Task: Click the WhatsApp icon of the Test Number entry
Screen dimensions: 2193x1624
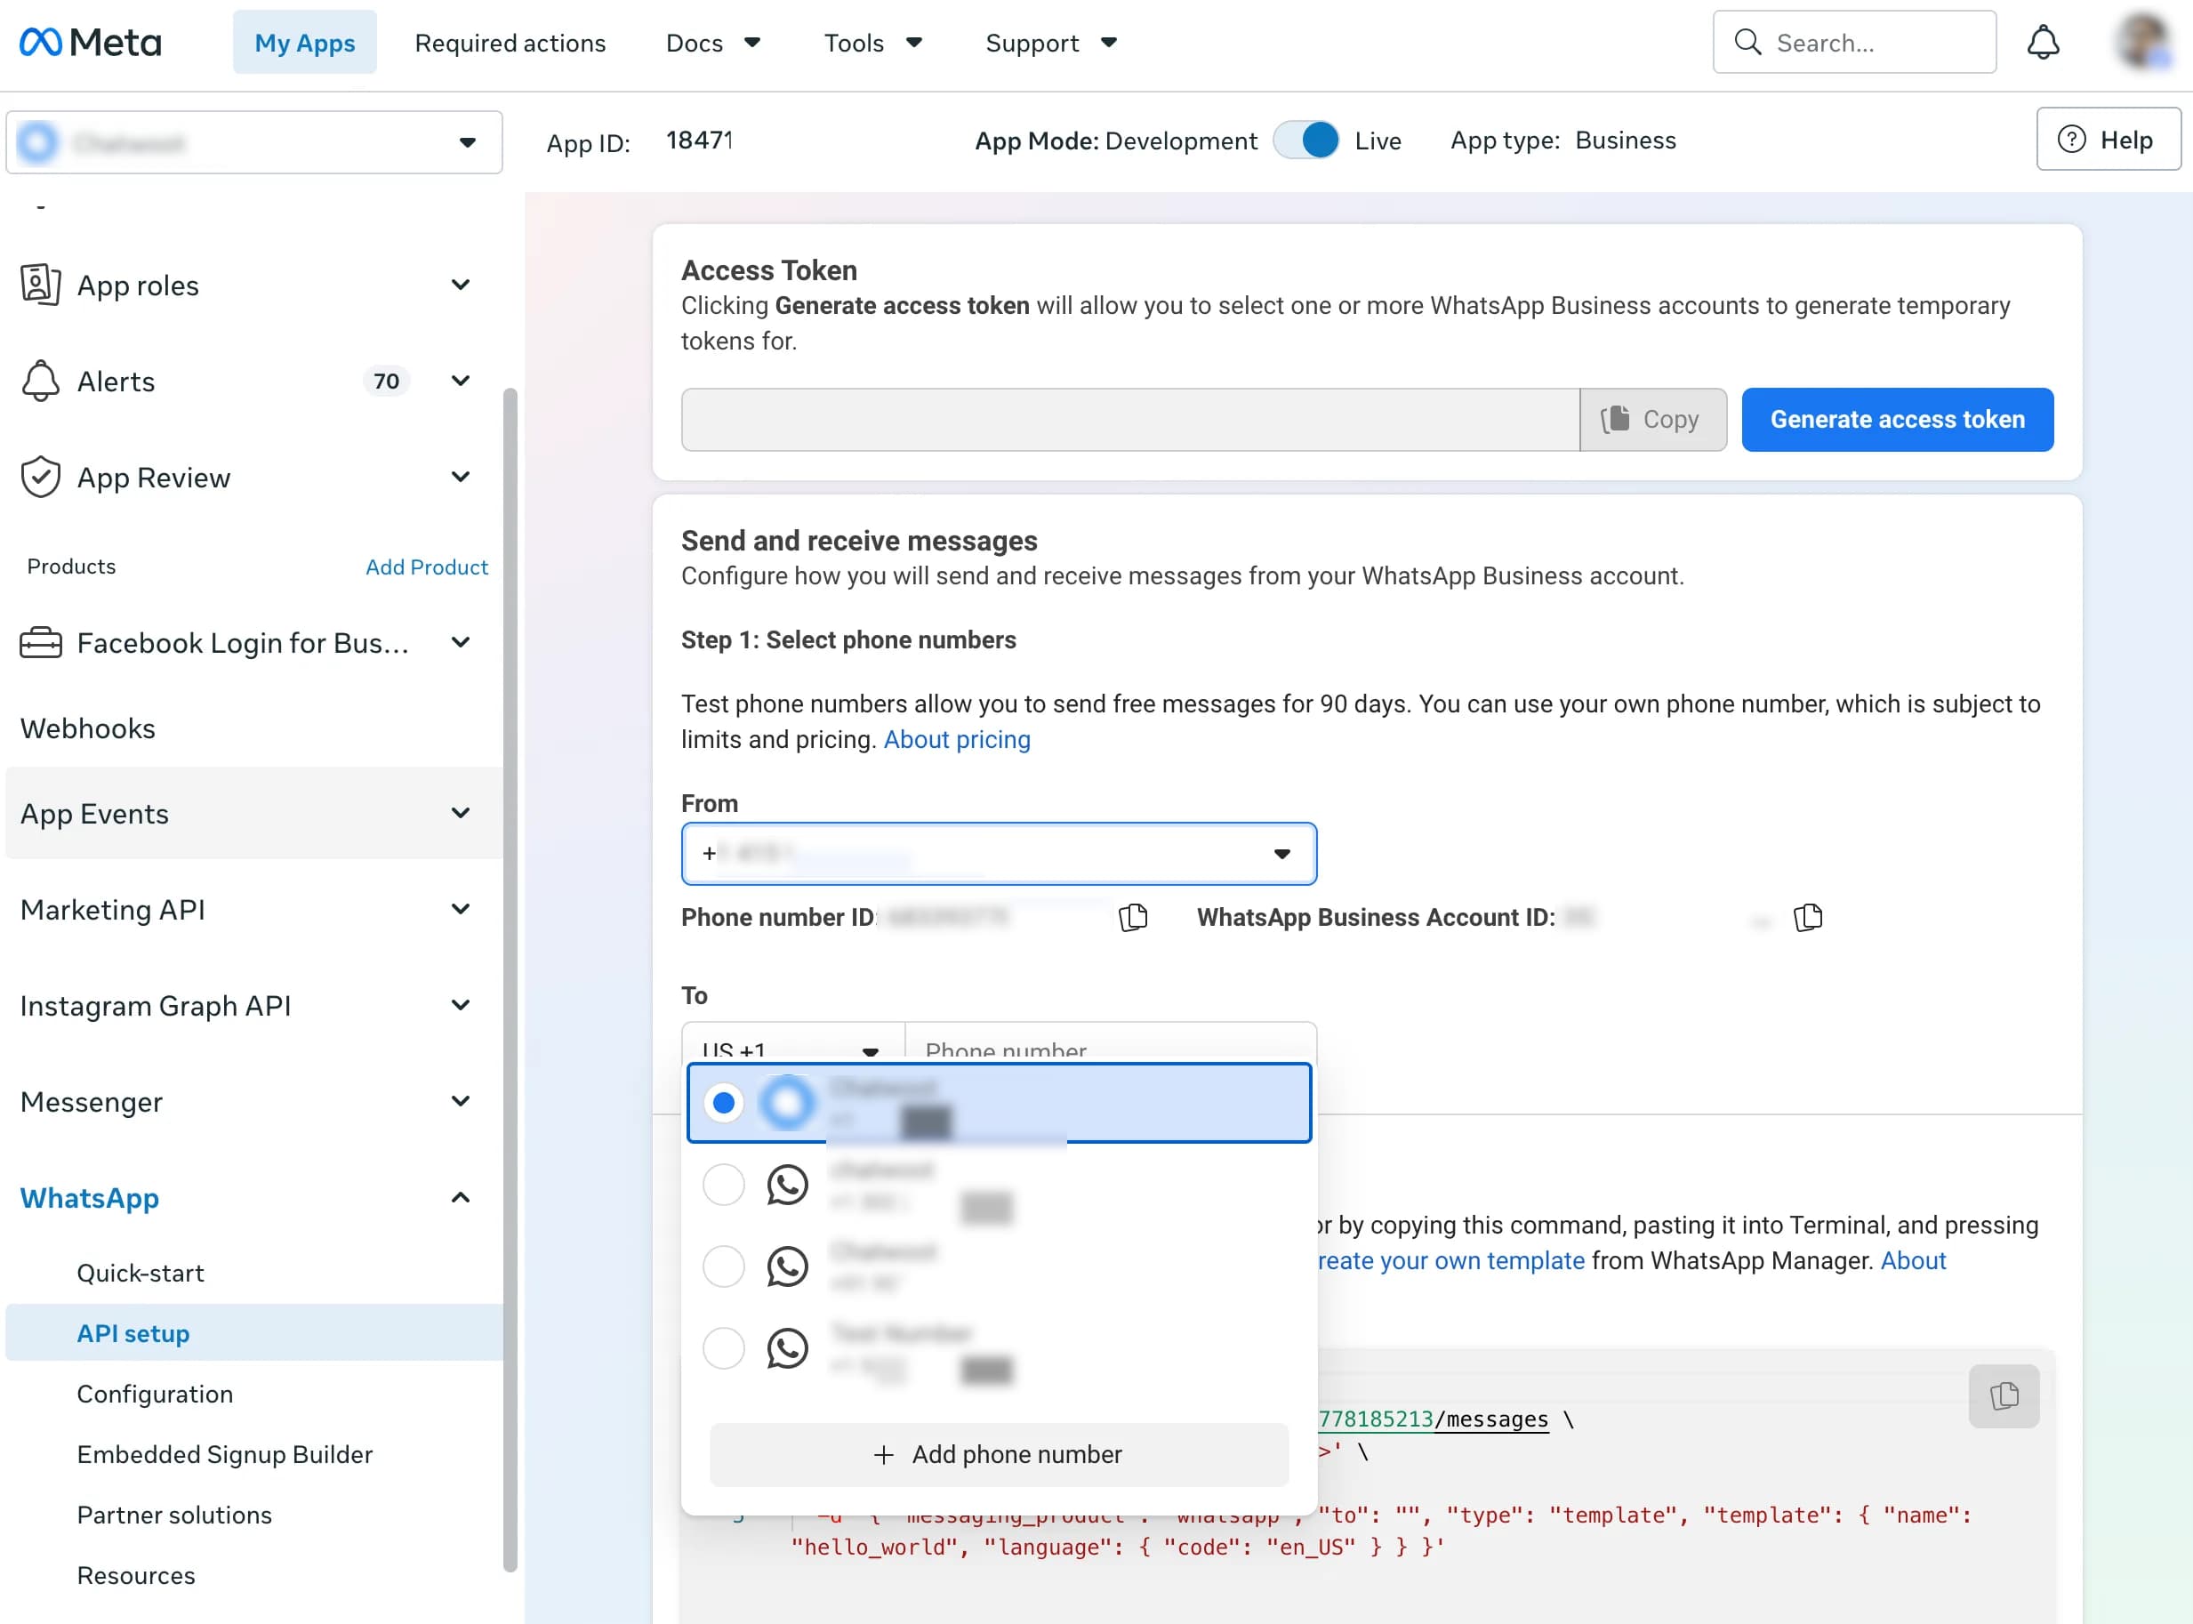Action: 787,1347
